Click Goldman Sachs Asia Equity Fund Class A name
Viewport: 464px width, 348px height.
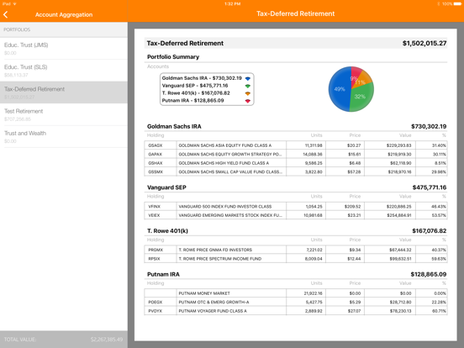click(225, 145)
